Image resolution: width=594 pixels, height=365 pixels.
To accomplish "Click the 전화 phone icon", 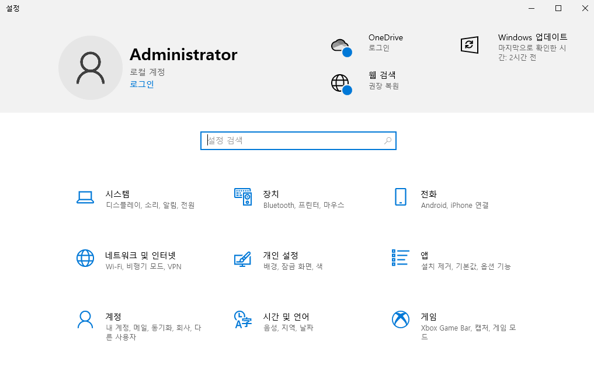I will (x=401, y=197).
